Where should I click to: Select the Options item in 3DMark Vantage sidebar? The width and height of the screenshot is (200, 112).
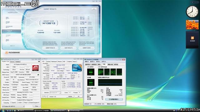(x=8, y=22)
